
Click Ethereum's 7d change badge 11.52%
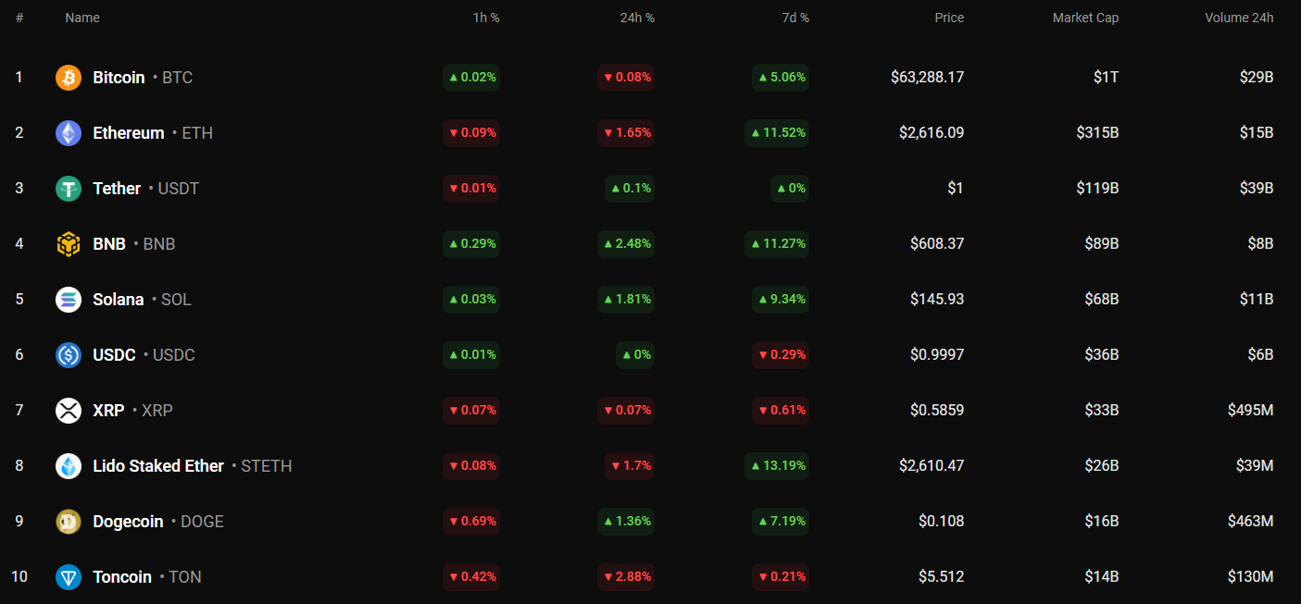(x=777, y=133)
